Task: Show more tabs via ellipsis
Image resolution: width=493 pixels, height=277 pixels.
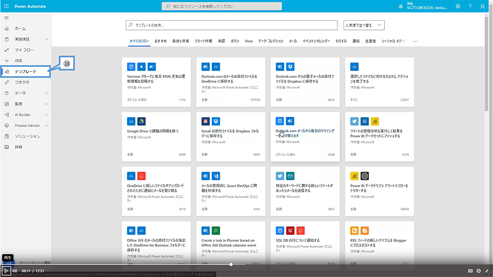Action: click(x=415, y=41)
